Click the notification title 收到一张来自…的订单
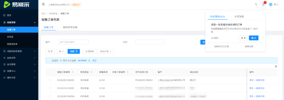This screenshot has height=100, width=284. pos(227,25)
